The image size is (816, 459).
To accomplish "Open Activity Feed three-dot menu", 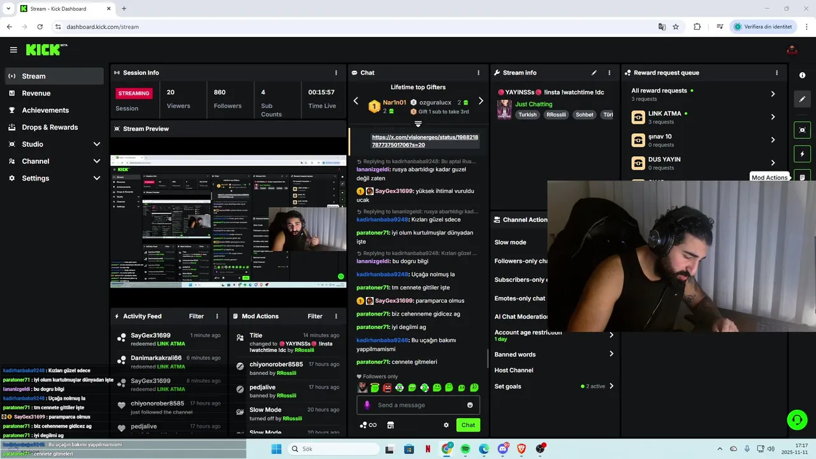I will pos(217,316).
